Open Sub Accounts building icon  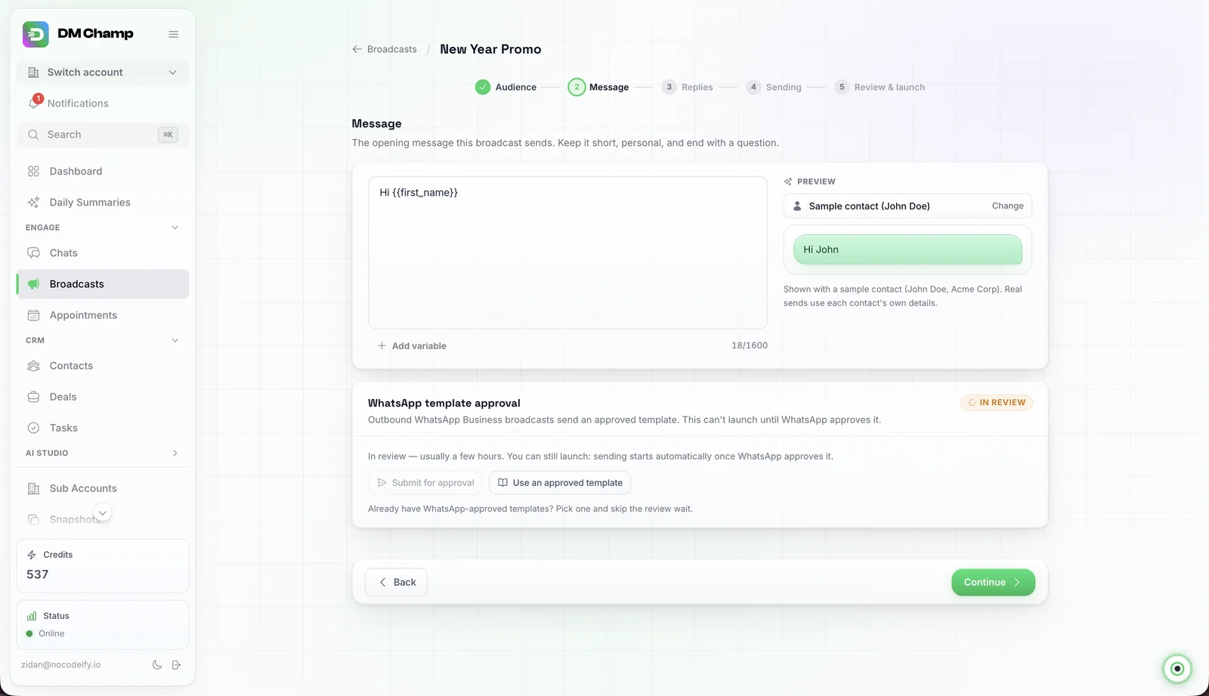pyautogui.click(x=33, y=489)
